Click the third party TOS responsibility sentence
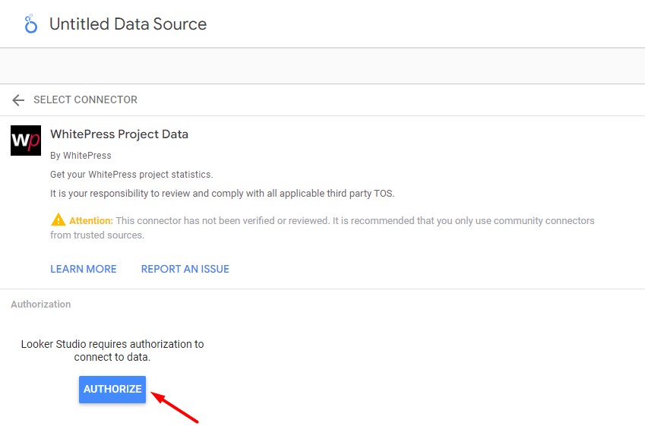Viewport: 645px width, 442px height. pos(222,193)
